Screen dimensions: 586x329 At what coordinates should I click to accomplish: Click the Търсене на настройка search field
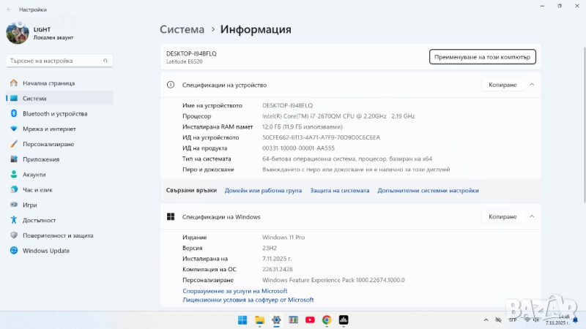click(x=59, y=61)
